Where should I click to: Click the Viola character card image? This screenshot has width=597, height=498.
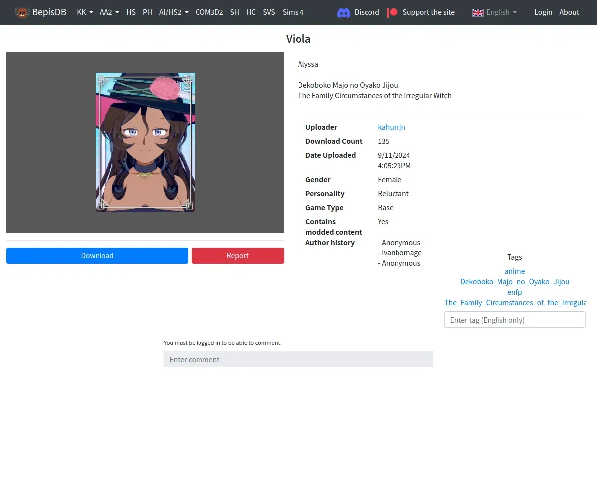145,142
